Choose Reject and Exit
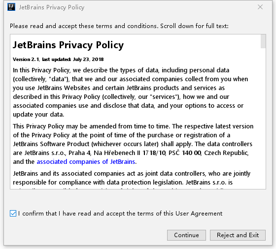Viewport: 276px width, 249px height. [238, 235]
